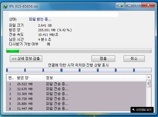Screen dimensions: 158x117
Task: Click the green download progress bar
Action: pos(79,51)
